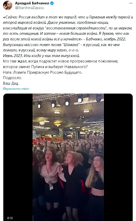Click the line 'Июнь 2023. Или когда у них там выпускной.'
136x221 pixels.
coord(41,56)
